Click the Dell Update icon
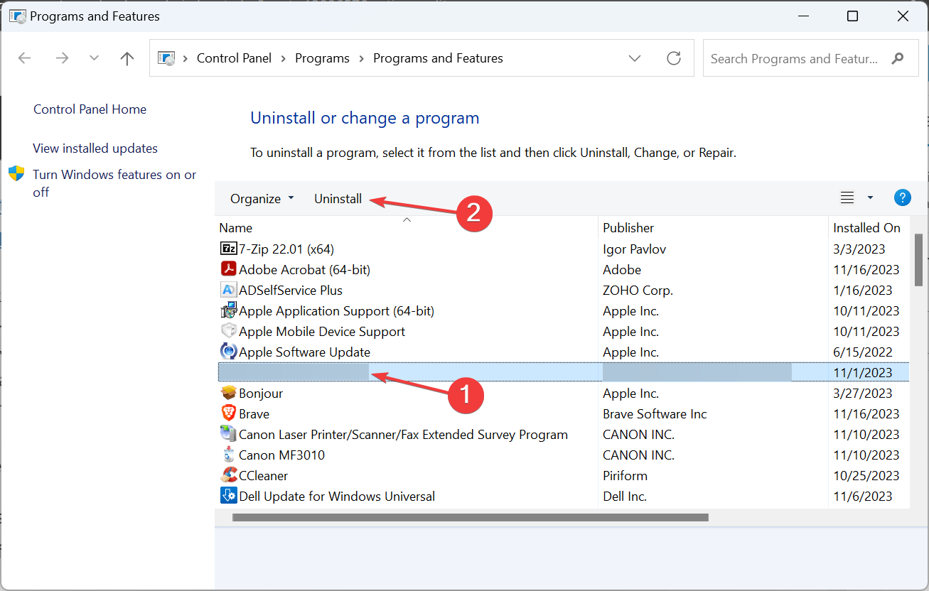 point(228,497)
